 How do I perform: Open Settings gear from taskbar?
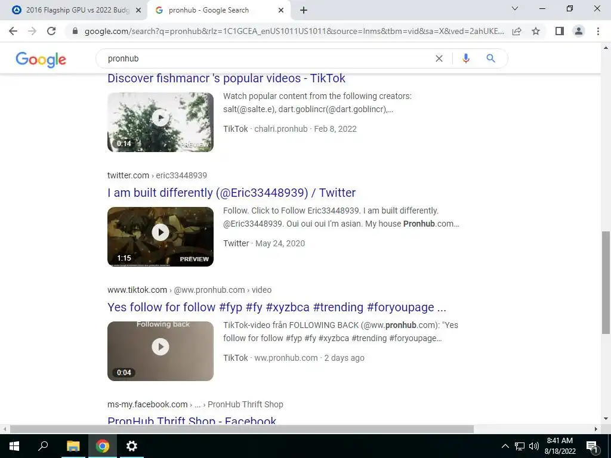click(132, 446)
